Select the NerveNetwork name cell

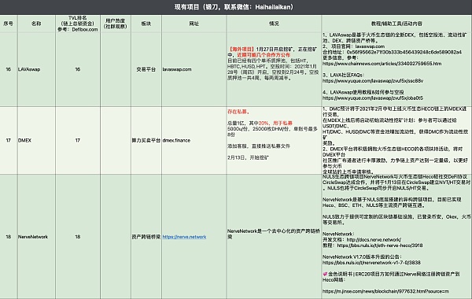coord(36,237)
